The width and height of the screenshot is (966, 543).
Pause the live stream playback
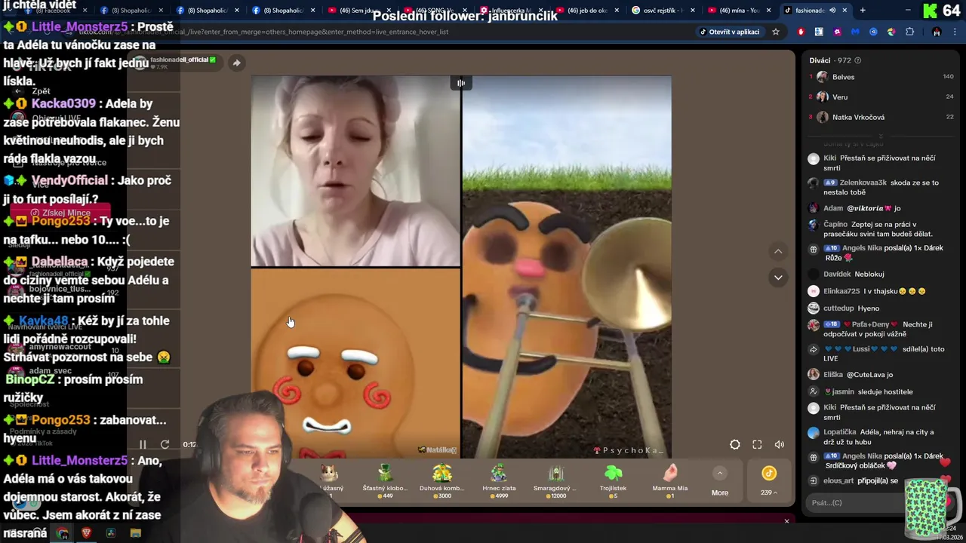point(143,444)
